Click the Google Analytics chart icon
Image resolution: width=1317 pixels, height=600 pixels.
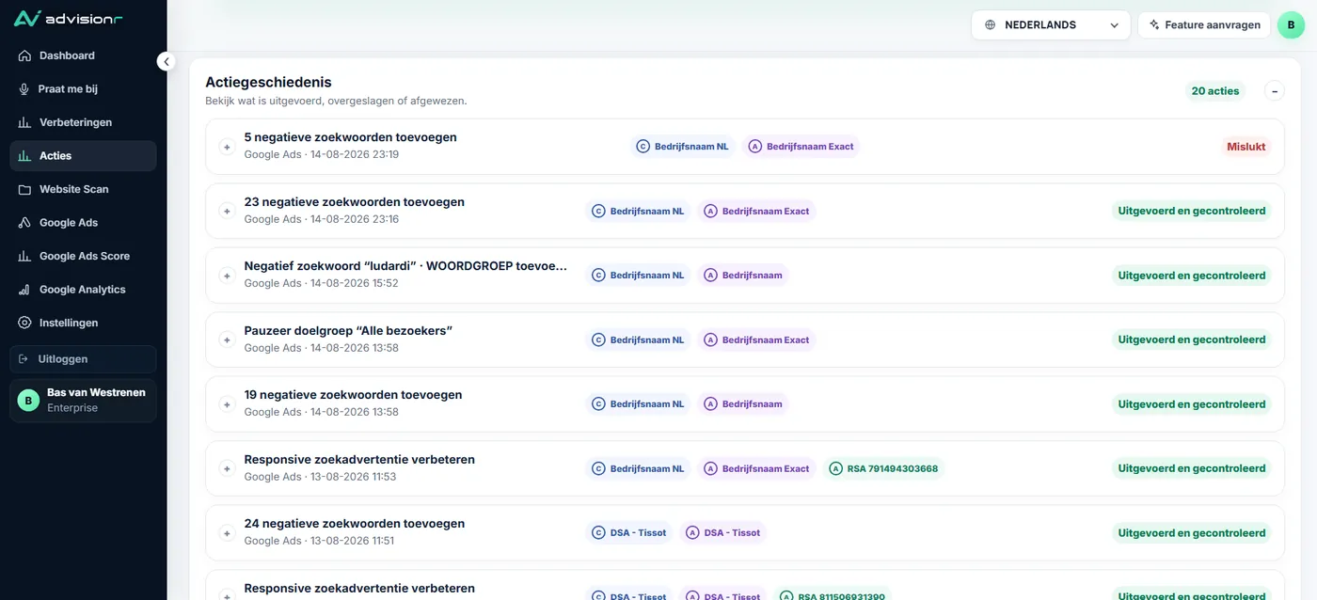(24, 290)
